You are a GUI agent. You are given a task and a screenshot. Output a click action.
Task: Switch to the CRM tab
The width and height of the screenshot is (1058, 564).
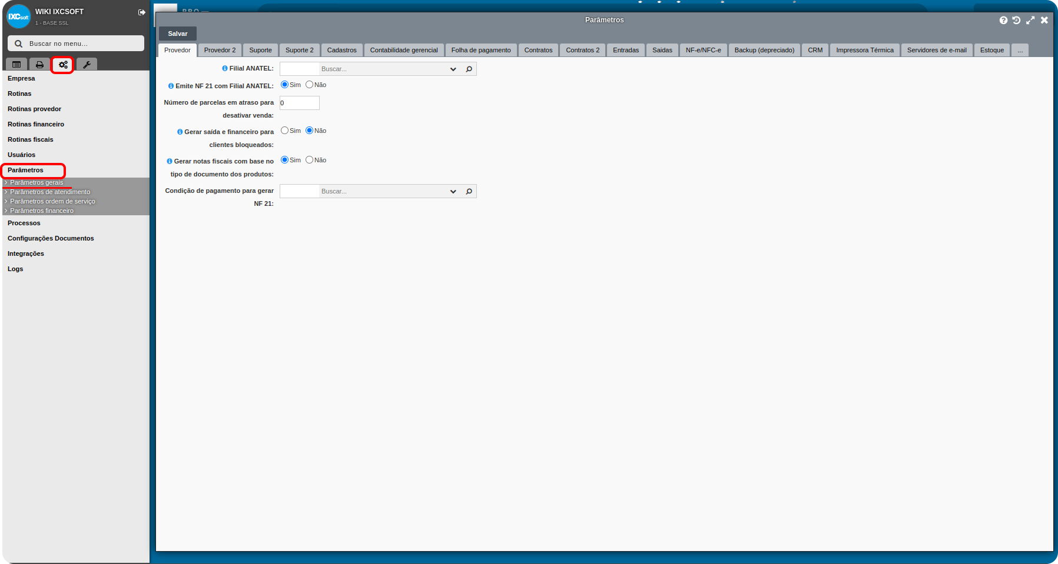815,50
